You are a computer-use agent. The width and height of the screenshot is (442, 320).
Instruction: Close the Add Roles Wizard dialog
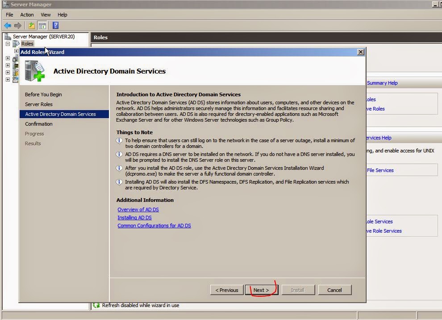(x=361, y=52)
